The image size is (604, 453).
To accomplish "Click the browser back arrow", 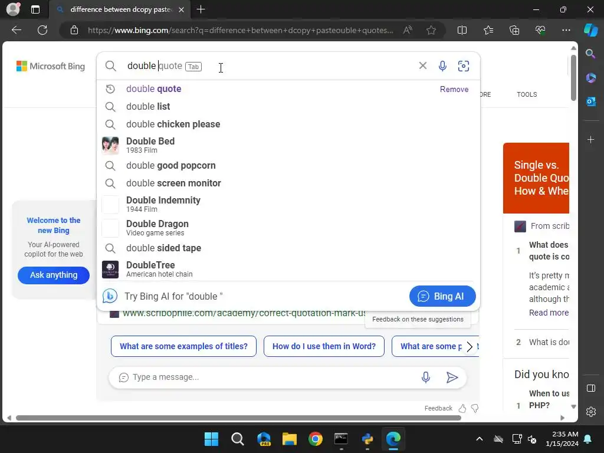I will (17, 30).
